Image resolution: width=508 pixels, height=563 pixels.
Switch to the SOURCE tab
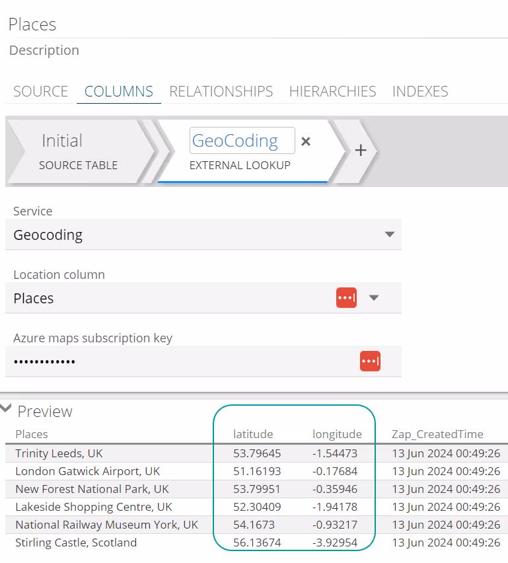coord(40,91)
